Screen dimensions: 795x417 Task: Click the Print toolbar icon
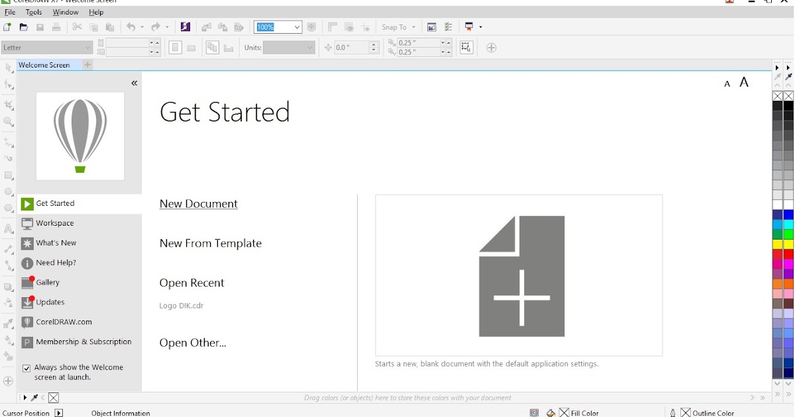(x=57, y=27)
